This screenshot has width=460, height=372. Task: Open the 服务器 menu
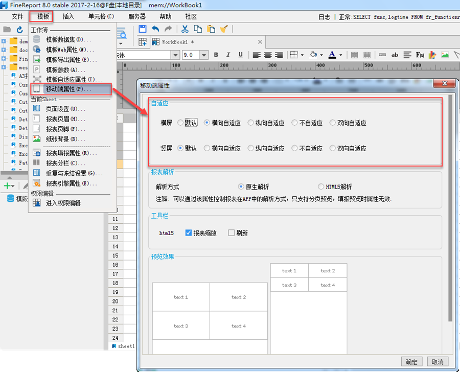[x=137, y=16]
